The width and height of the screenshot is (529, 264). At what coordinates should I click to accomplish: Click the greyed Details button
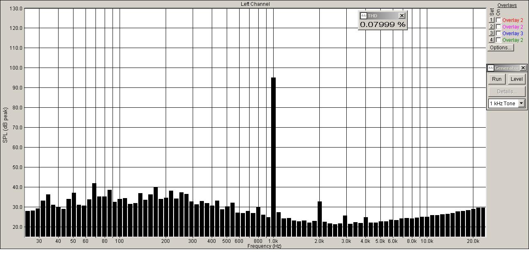[507, 92]
